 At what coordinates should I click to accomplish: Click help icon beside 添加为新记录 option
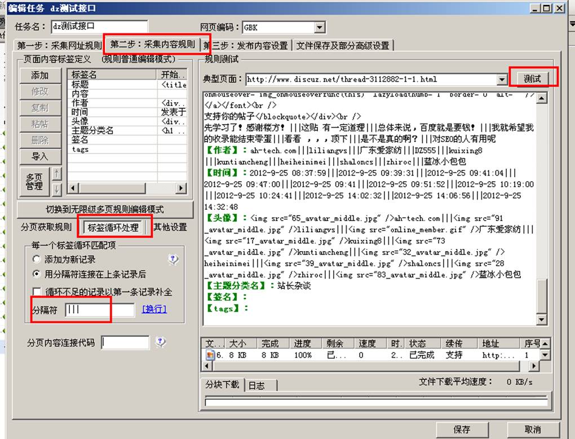174,260
